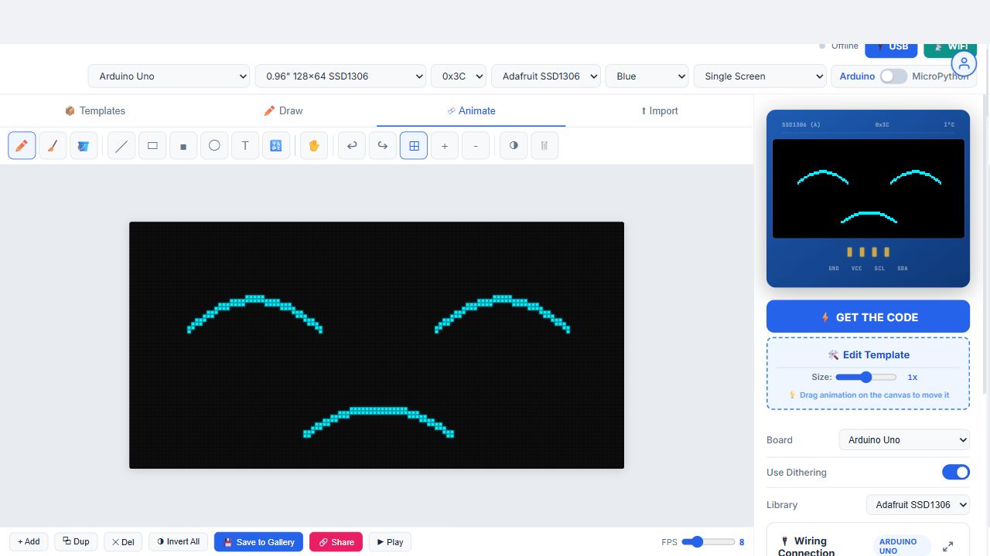Image resolution: width=990 pixels, height=556 pixels.
Task: Toggle between Arduino and MicroPython
Action: coord(893,76)
